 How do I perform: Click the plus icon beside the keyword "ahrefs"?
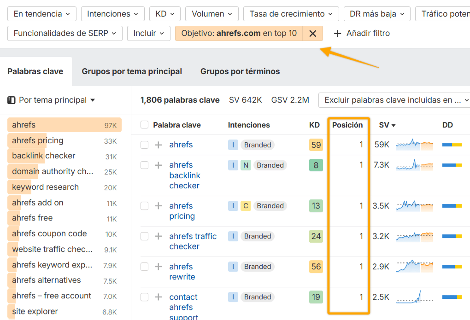(159, 145)
